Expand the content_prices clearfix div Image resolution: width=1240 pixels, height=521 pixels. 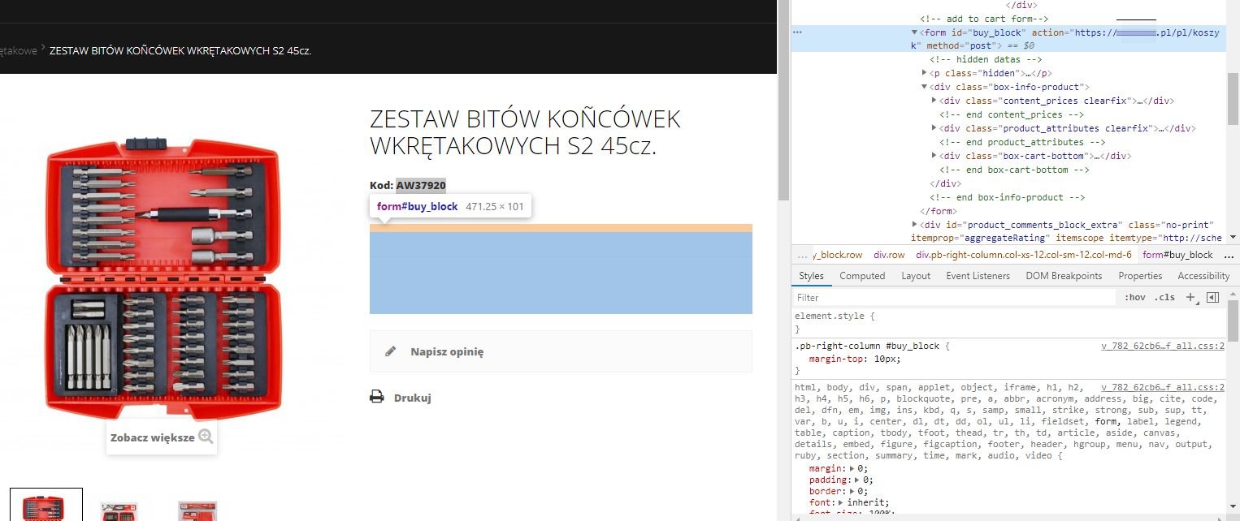(934, 101)
